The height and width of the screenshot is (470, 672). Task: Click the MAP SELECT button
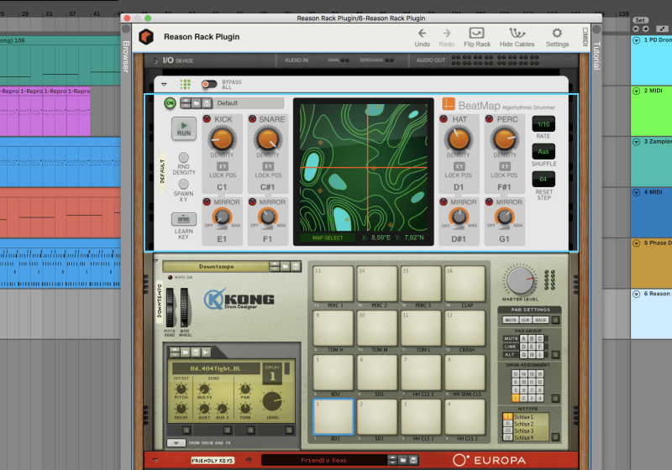[328, 238]
